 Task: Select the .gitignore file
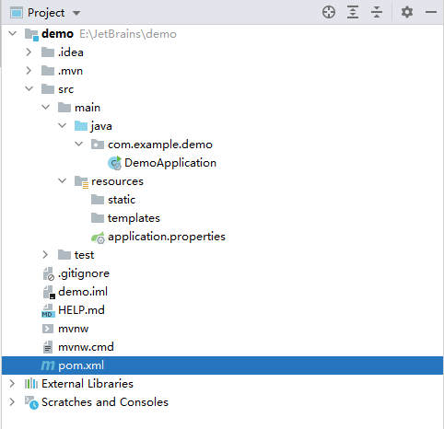tap(84, 273)
